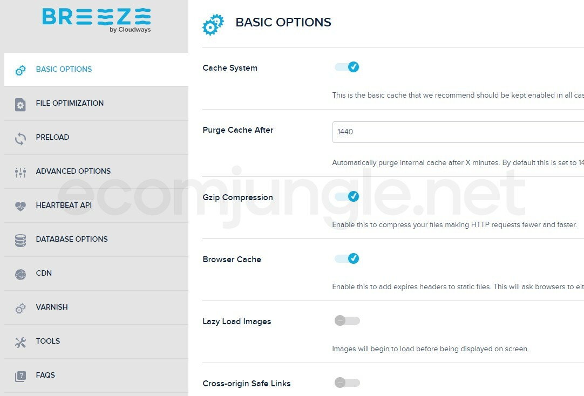The image size is (584, 396).
Task: Click the CDN globe icon
Action: tap(21, 274)
